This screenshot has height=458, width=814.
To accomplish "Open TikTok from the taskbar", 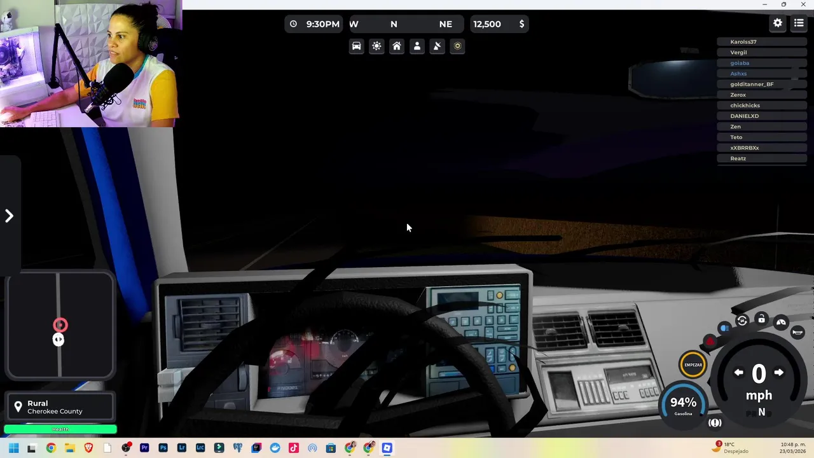I will tap(294, 448).
